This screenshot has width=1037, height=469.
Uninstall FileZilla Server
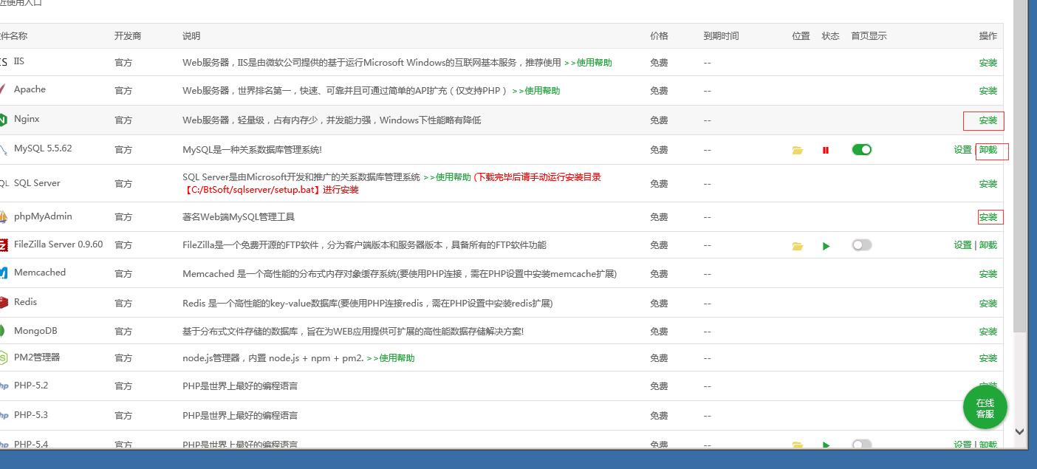(x=988, y=245)
